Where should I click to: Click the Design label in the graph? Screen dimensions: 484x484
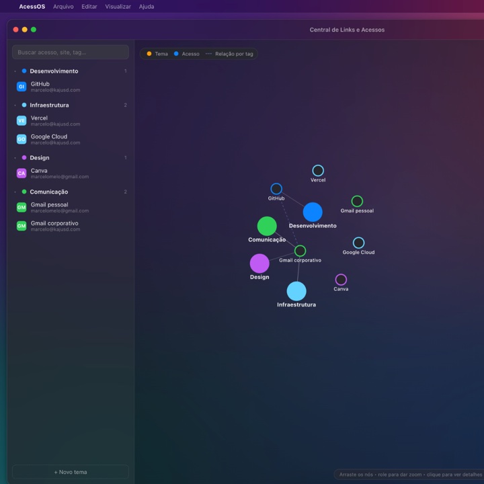[259, 277]
